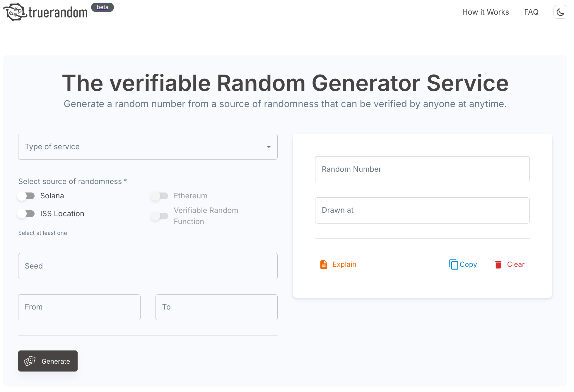Image resolution: width=574 pixels, height=392 pixels.
Task: Navigate to the FAQ section
Action: [x=531, y=12]
